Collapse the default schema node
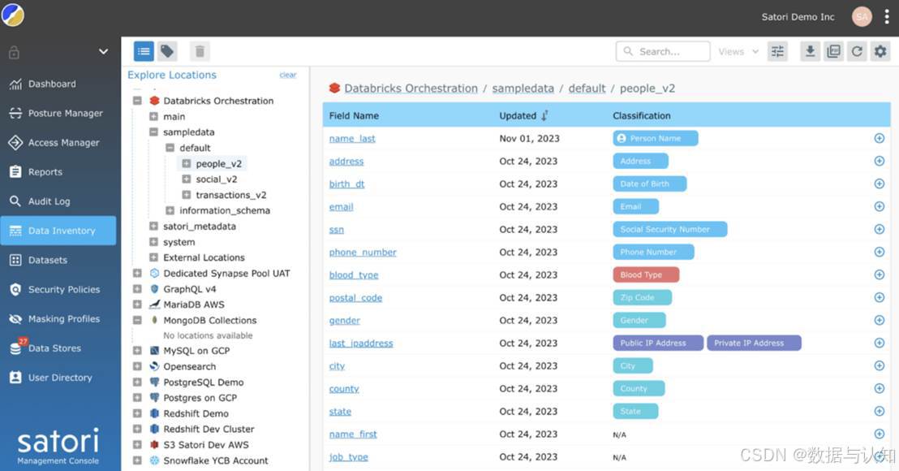The height and width of the screenshot is (471, 899). point(170,148)
